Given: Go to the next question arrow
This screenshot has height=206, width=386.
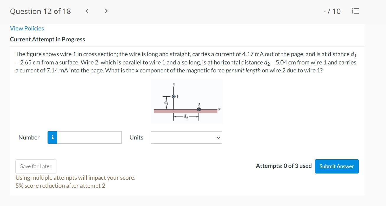Looking at the screenshot, I should (x=106, y=11).
